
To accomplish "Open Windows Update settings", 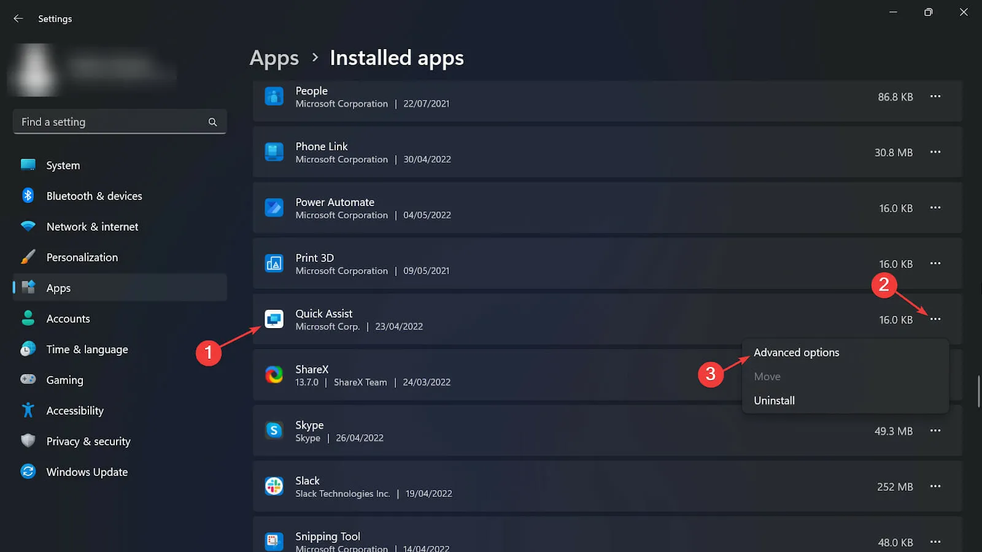I will (87, 472).
